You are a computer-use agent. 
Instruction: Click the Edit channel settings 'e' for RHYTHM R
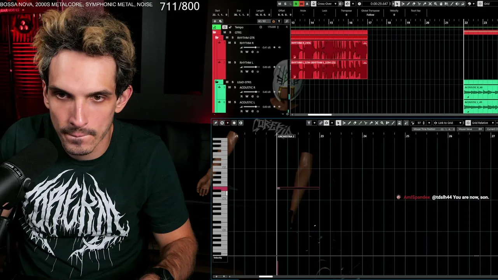[x=252, y=52]
